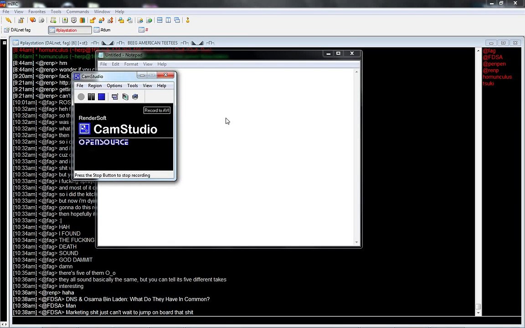Open mIRC Options toolbar icon
This screenshot has height=328, width=525.
click(21, 20)
